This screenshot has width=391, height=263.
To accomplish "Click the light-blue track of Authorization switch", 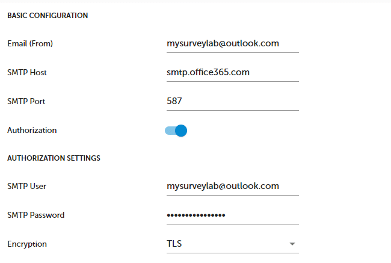I will tap(169, 130).
